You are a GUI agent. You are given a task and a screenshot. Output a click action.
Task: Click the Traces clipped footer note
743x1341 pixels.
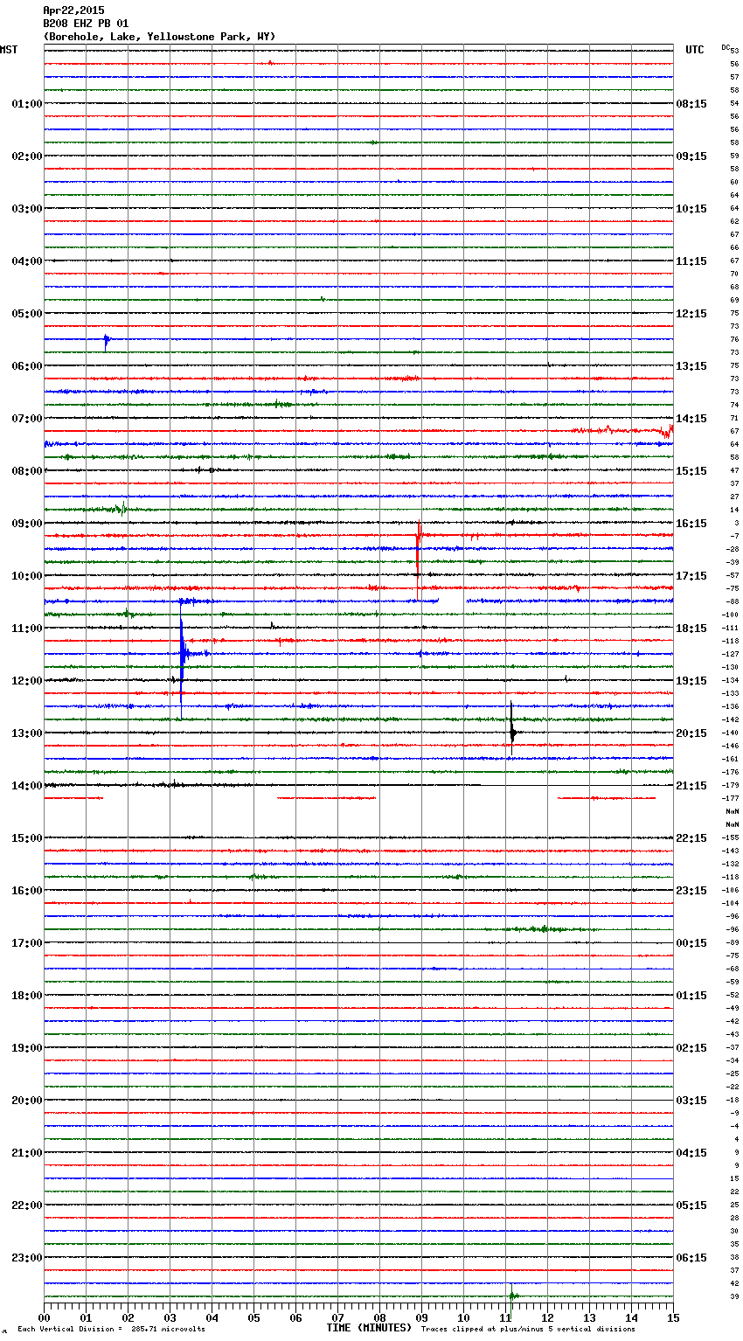pos(528,1329)
